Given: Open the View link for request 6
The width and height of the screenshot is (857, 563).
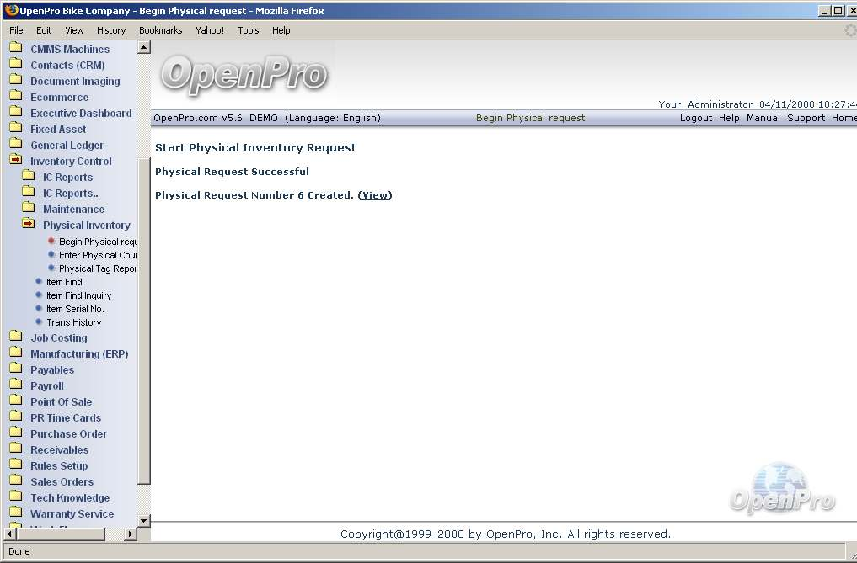Looking at the screenshot, I should pos(375,195).
